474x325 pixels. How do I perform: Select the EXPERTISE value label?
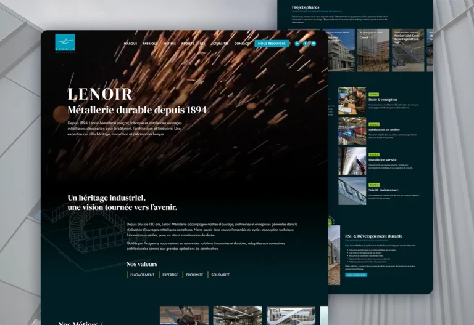pos(170,275)
